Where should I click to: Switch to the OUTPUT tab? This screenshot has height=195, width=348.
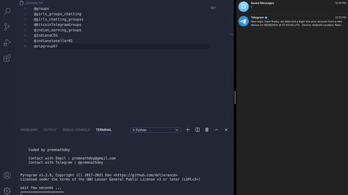(x=50, y=130)
